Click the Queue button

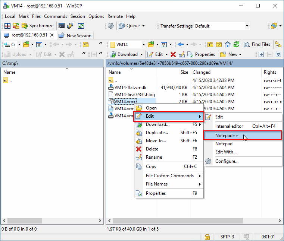point(129,26)
